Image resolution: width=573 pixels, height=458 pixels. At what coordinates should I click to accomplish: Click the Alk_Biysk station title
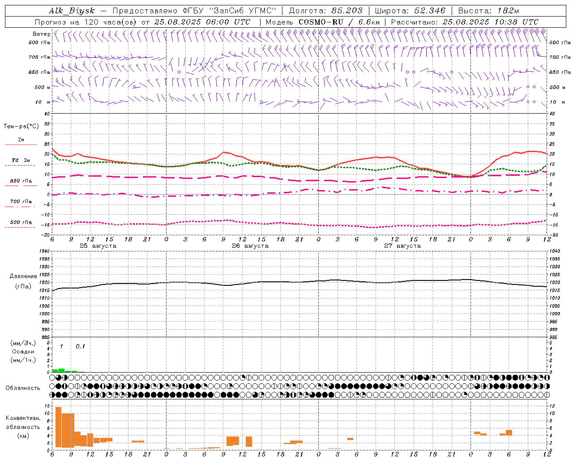72,11
